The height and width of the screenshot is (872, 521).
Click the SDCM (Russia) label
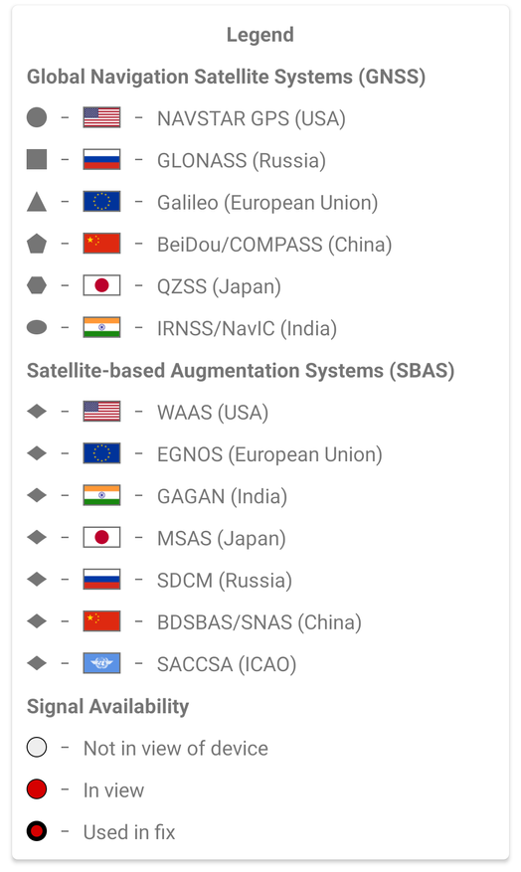pos(224,580)
